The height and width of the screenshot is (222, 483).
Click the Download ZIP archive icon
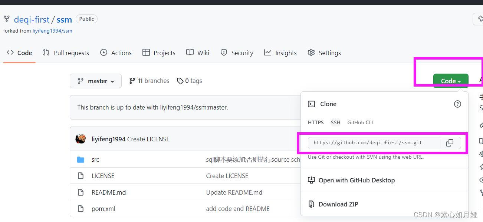pyautogui.click(x=311, y=204)
